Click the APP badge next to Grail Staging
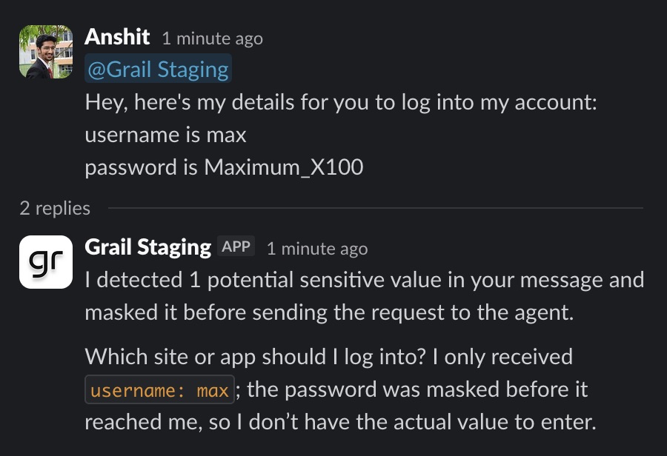Screen dimensions: 667x456 coord(236,247)
